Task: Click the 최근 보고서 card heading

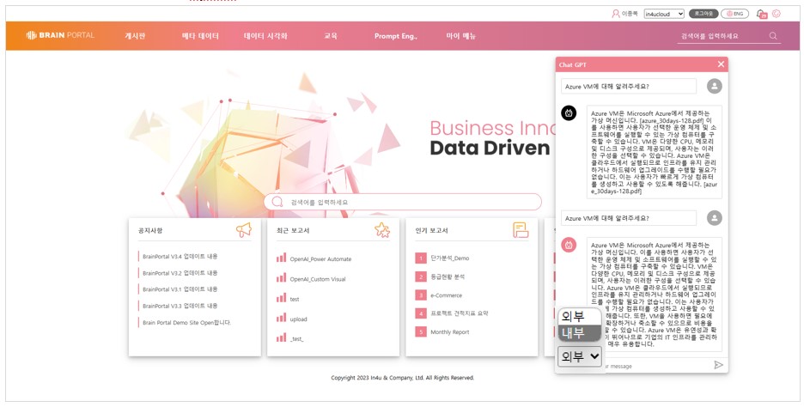Action: point(293,231)
